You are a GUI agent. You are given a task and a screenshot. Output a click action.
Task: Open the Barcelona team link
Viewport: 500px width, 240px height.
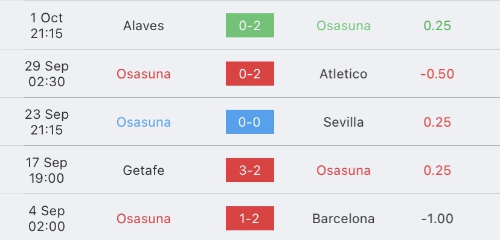click(344, 219)
